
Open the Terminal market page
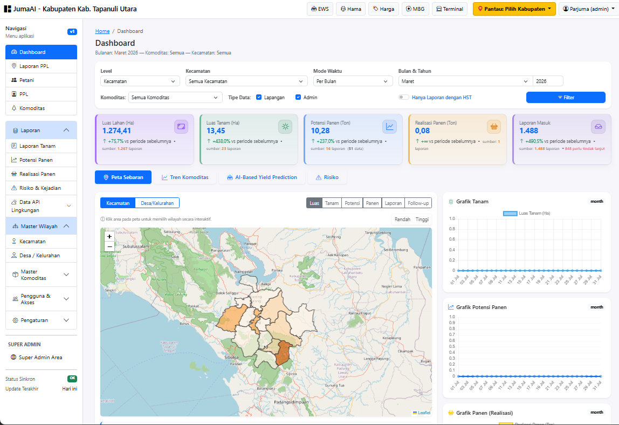(450, 9)
